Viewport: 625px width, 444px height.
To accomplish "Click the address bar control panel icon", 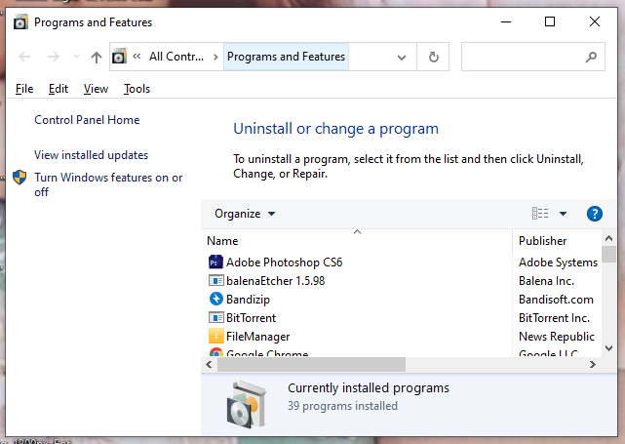I will (x=119, y=57).
